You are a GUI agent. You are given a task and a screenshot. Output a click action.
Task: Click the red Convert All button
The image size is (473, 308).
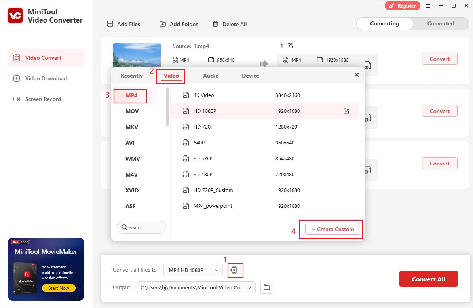[x=428, y=279]
